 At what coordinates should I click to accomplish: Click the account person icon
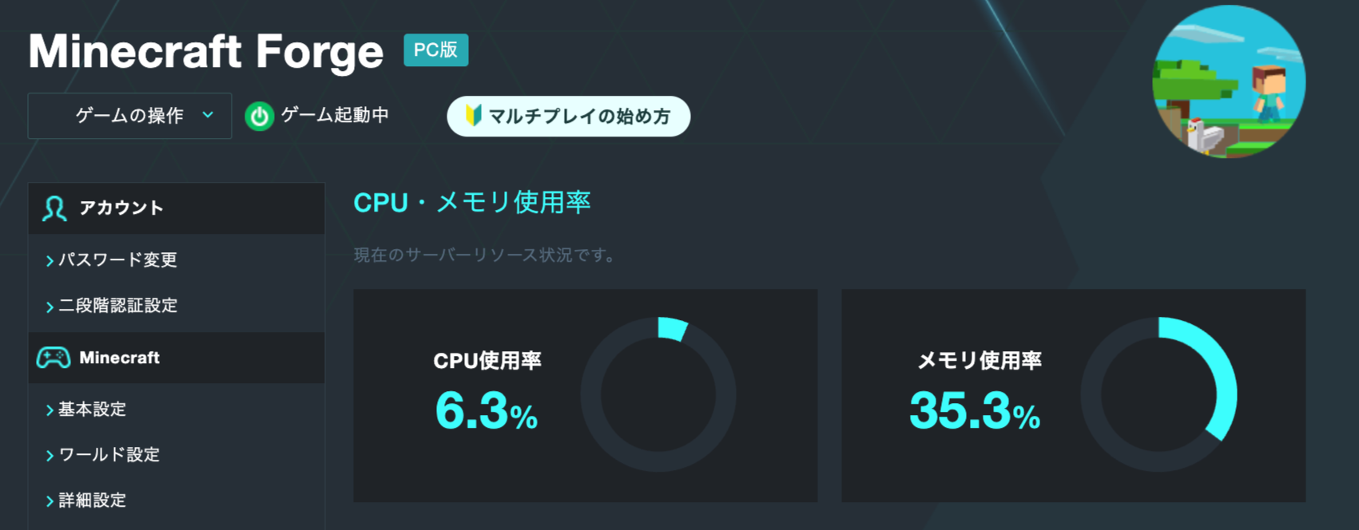point(54,208)
